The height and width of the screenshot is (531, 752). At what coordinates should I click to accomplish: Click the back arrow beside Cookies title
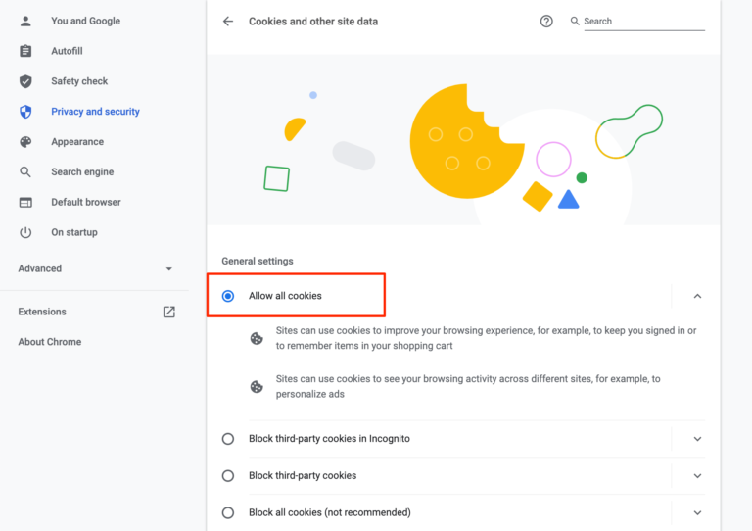[x=228, y=21]
